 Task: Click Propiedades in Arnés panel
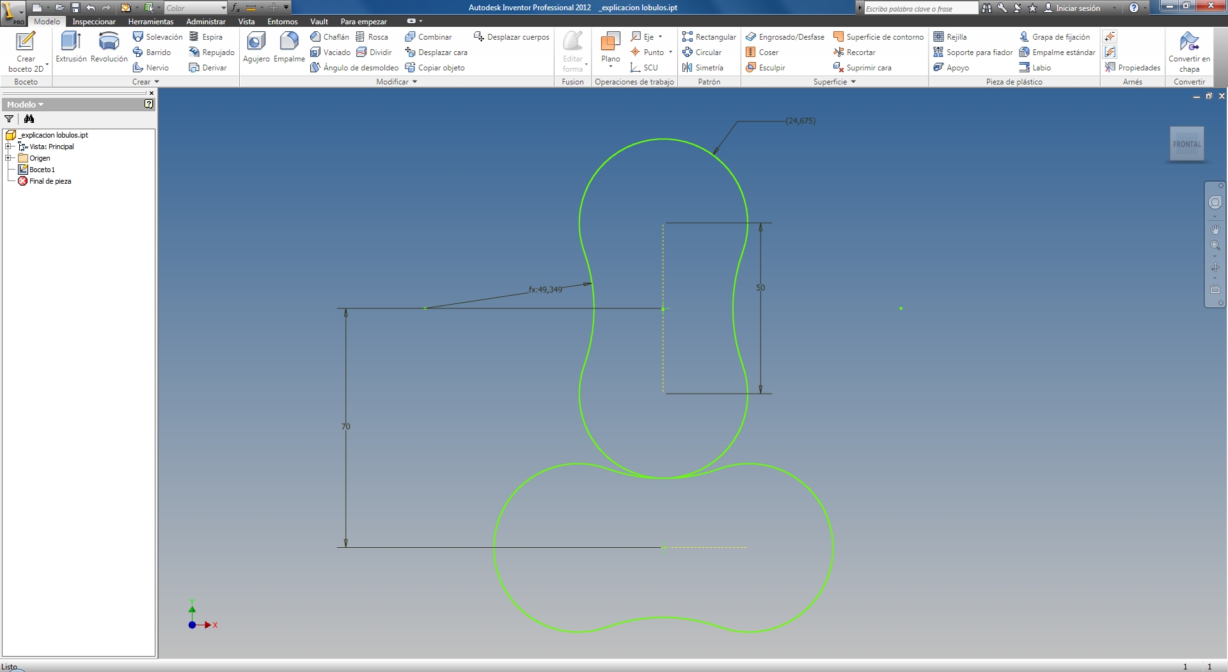point(1132,67)
